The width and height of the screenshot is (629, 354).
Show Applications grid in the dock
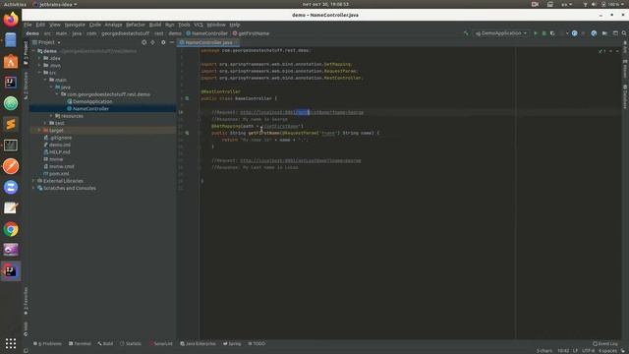[x=11, y=343]
